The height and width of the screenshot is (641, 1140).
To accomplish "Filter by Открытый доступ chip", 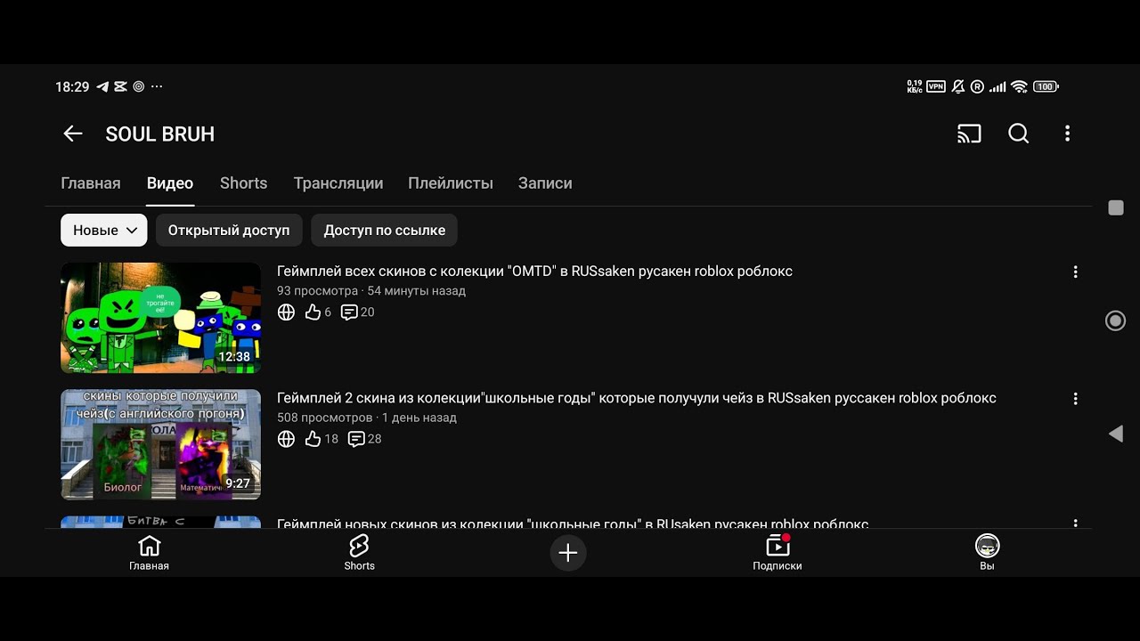I will click(x=229, y=230).
